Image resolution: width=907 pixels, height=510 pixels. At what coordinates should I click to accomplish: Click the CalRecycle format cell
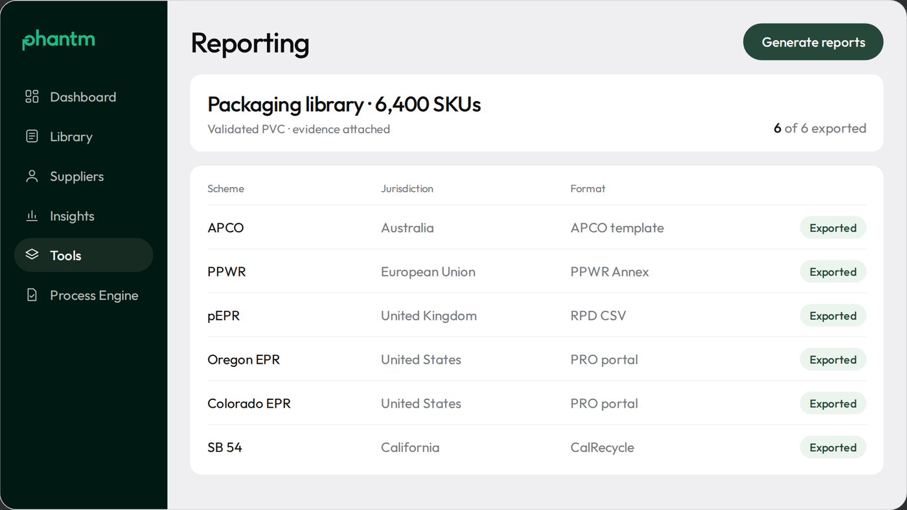point(603,448)
